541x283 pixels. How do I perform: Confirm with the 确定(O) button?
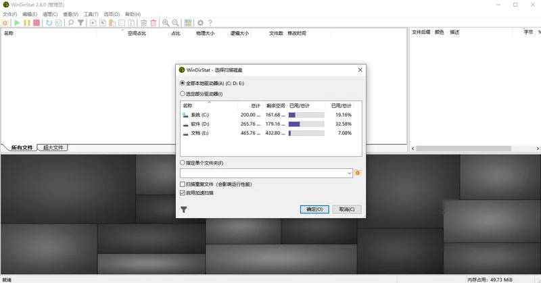click(314, 209)
